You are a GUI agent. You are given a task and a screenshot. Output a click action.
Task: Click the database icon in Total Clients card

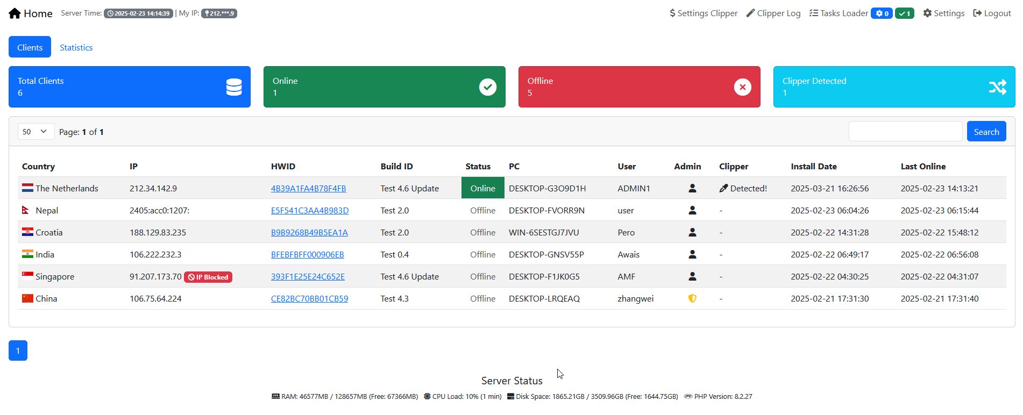[234, 87]
